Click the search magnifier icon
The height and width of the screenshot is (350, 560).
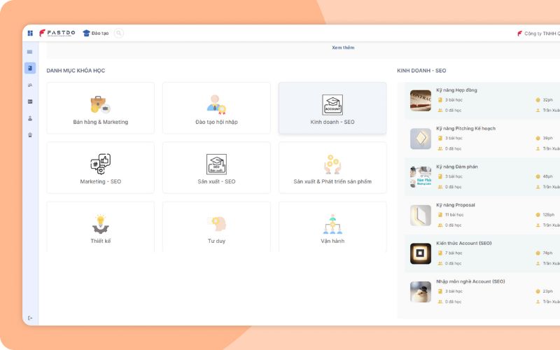pos(118,33)
